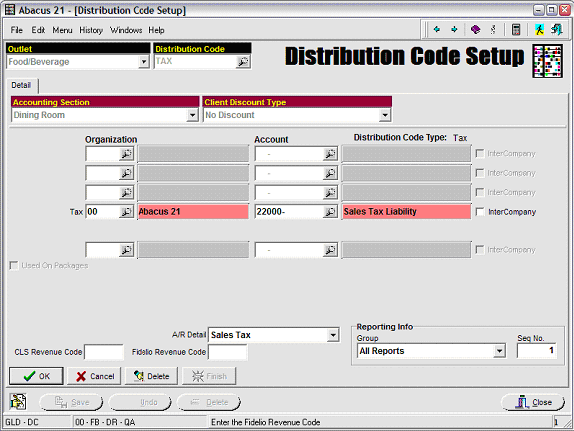The width and height of the screenshot is (574, 431).
Task: Click the left arrow navigation toolbar icon
Action: coord(436,29)
